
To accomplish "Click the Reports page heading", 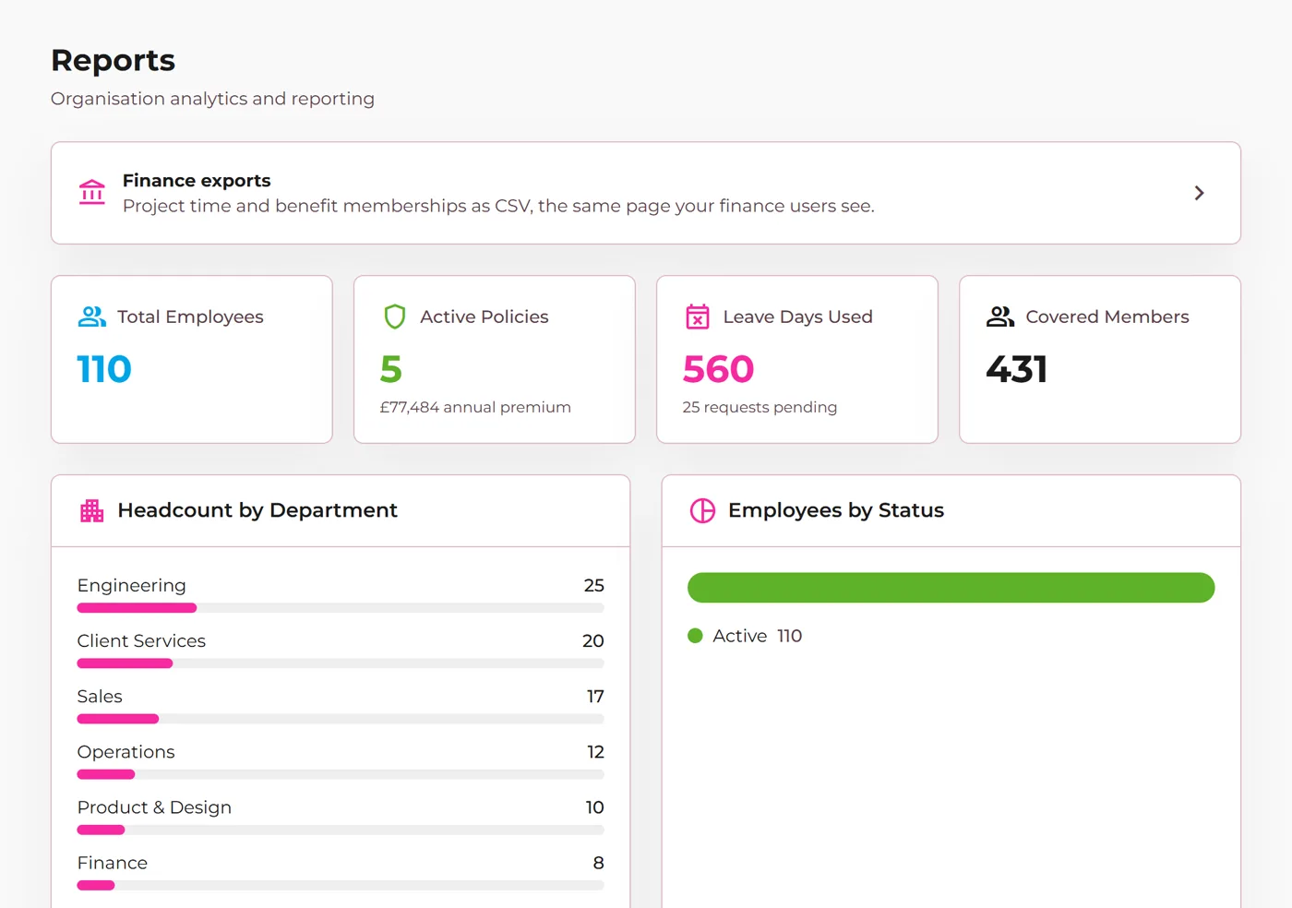I will [113, 60].
